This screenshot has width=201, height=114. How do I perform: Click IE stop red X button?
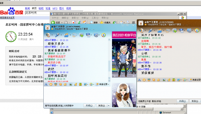click(74, 22)
